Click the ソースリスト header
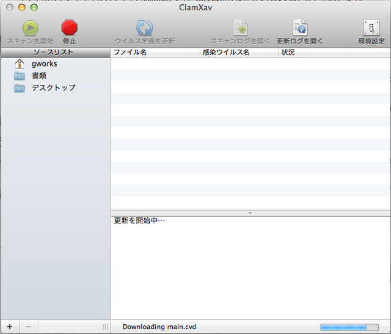The image size is (391, 334). point(56,53)
